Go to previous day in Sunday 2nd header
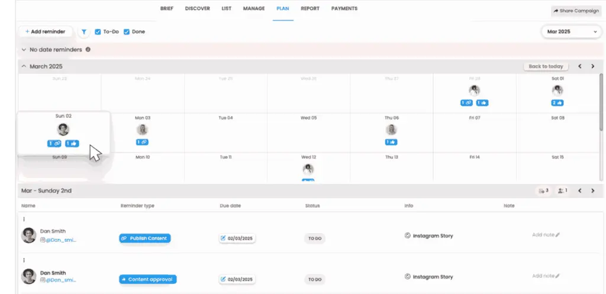Image resolution: width=606 pixels, height=294 pixels. click(580, 191)
